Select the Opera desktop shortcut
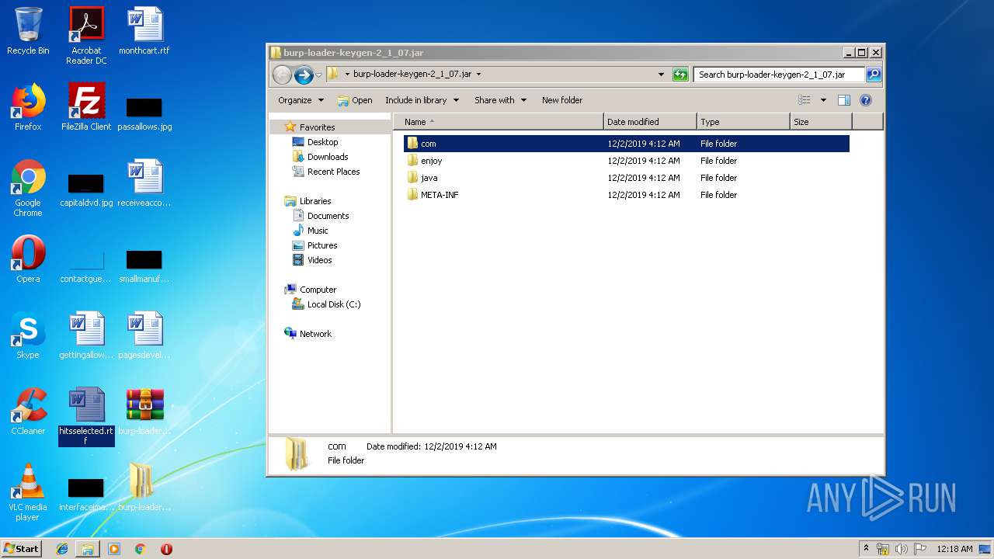 tap(28, 259)
